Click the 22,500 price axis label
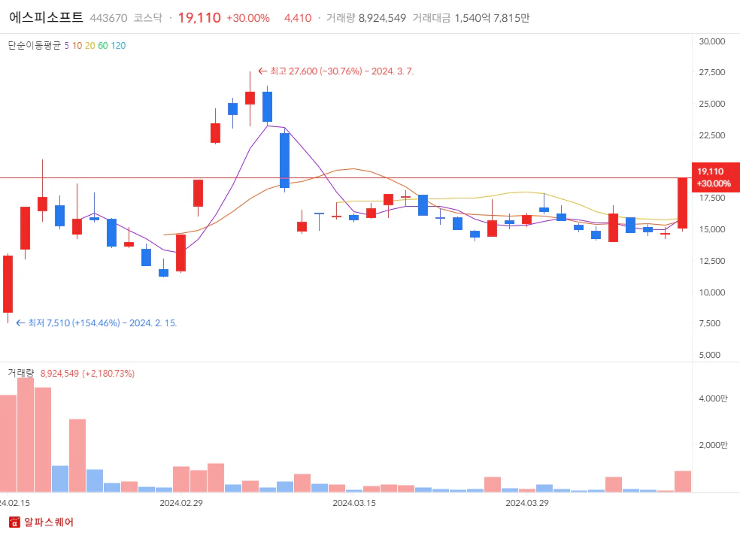The width and height of the screenshot is (740, 533). (x=711, y=135)
